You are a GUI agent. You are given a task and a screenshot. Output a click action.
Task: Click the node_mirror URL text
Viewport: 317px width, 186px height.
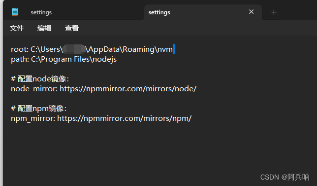point(128,89)
